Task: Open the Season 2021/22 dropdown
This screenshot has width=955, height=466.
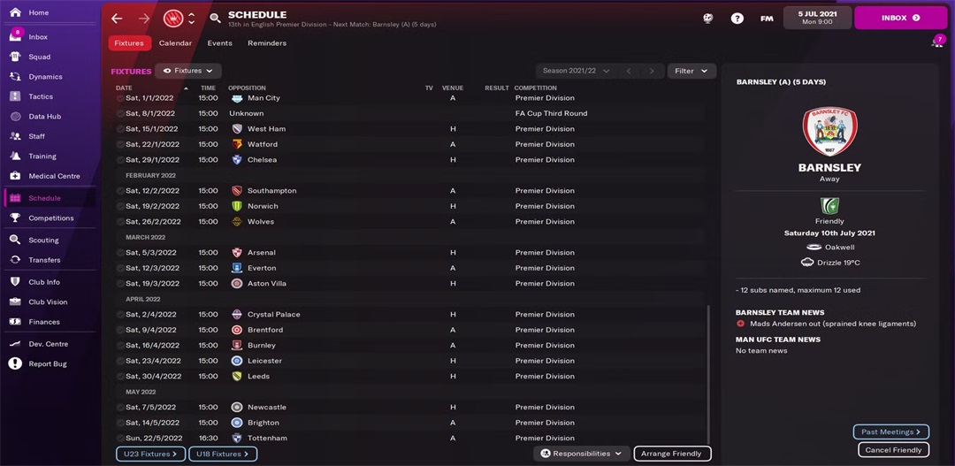Action: (x=576, y=71)
